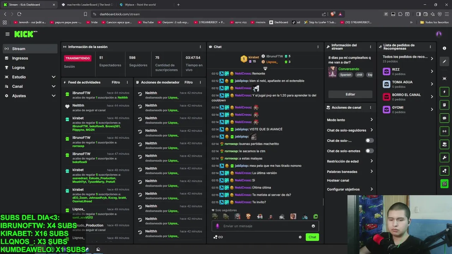The width and height of the screenshot is (452, 254).
Task: Click the lightning bolt widget in right sidebar
Action: tap(445, 92)
